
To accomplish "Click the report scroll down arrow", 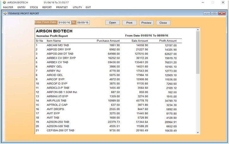I will [198, 132].
